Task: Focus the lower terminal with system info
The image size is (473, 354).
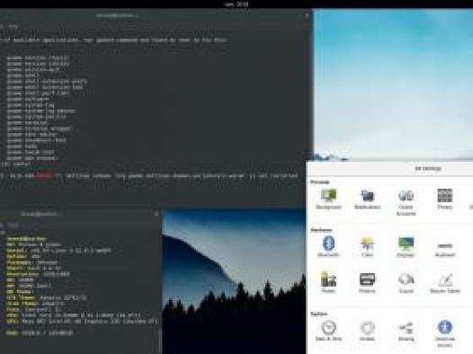Action: pos(80,287)
